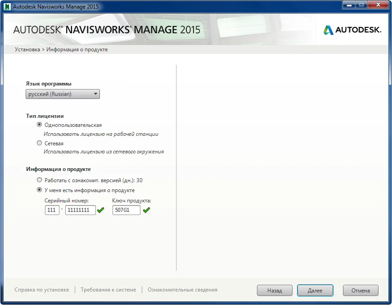Choose the 30-day trial version option
Screen dimensions: 392x305
pos(40,180)
